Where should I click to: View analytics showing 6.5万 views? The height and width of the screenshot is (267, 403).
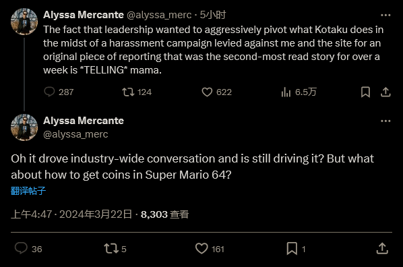(286, 92)
